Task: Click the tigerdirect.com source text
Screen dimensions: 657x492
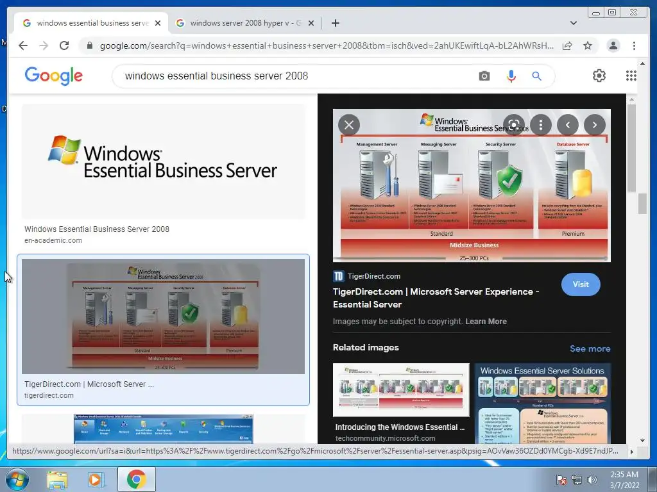Action: (49, 395)
